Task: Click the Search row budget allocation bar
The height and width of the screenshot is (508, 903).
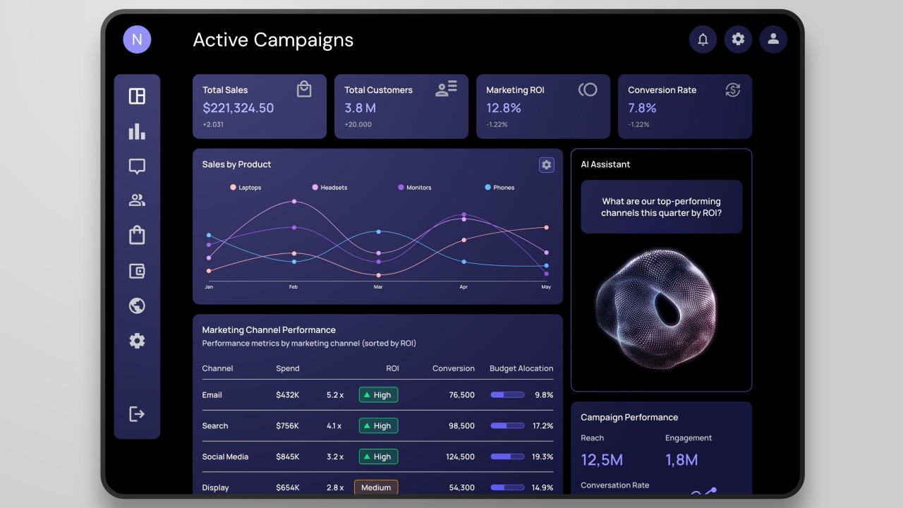Action: coord(507,425)
